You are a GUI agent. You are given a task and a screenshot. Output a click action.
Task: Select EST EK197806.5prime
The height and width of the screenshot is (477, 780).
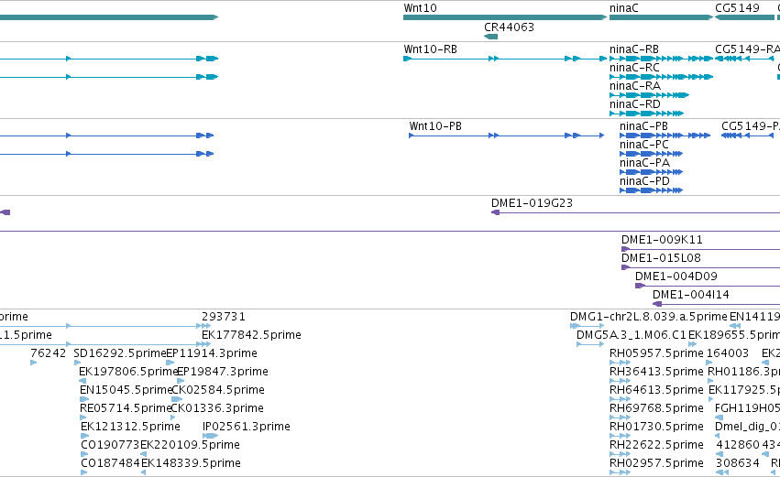pyautogui.click(x=128, y=372)
